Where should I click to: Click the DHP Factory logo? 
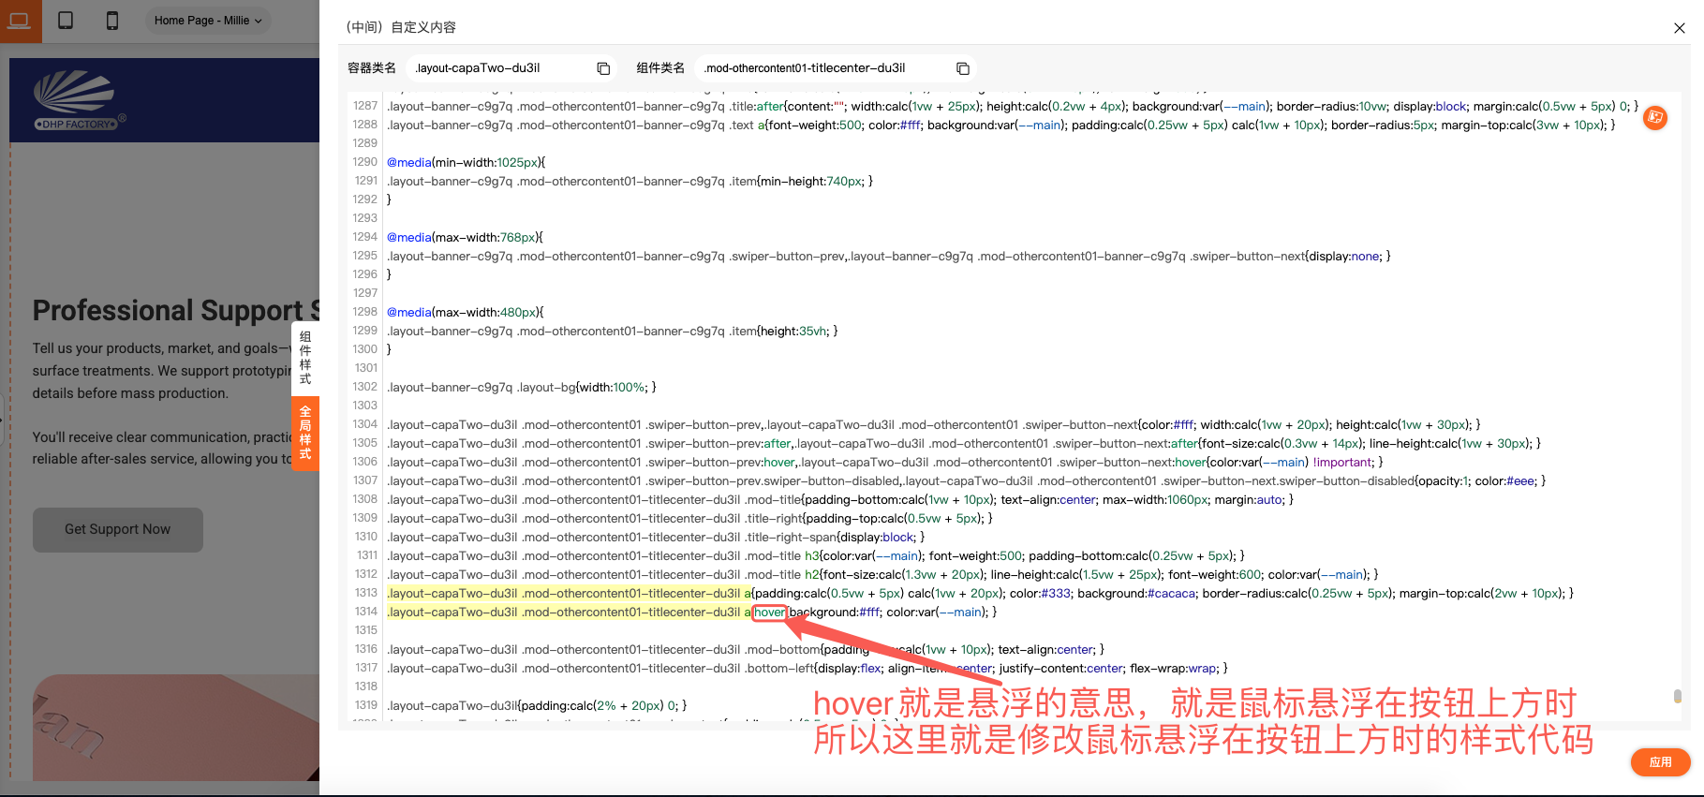(x=77, y=100)
